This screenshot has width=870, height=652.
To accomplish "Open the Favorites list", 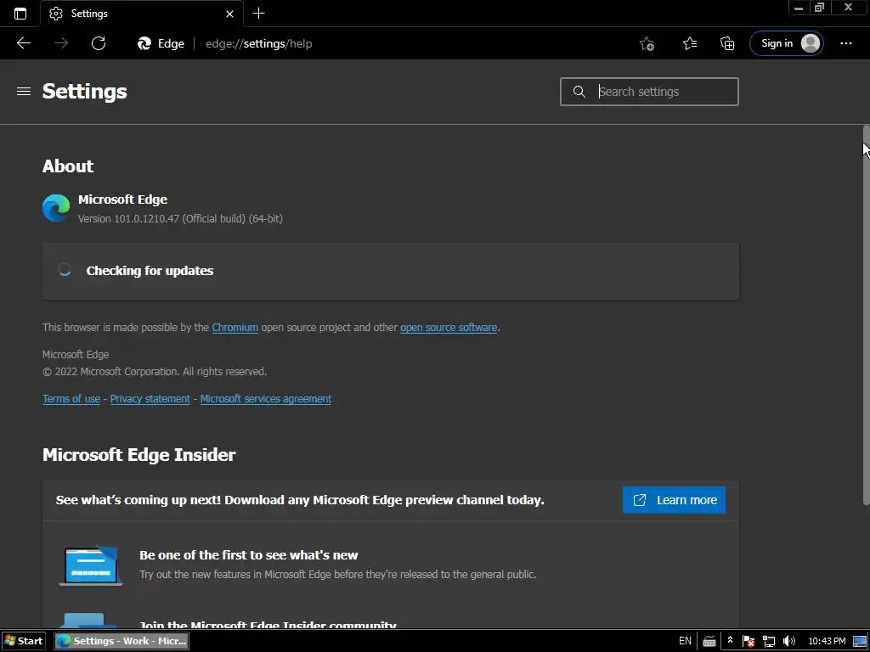I will tap(690, 43).
